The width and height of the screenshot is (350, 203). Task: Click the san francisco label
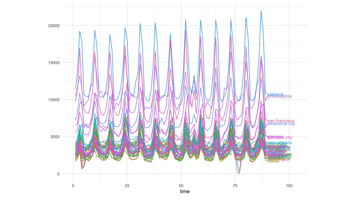[x=281, y=121]
